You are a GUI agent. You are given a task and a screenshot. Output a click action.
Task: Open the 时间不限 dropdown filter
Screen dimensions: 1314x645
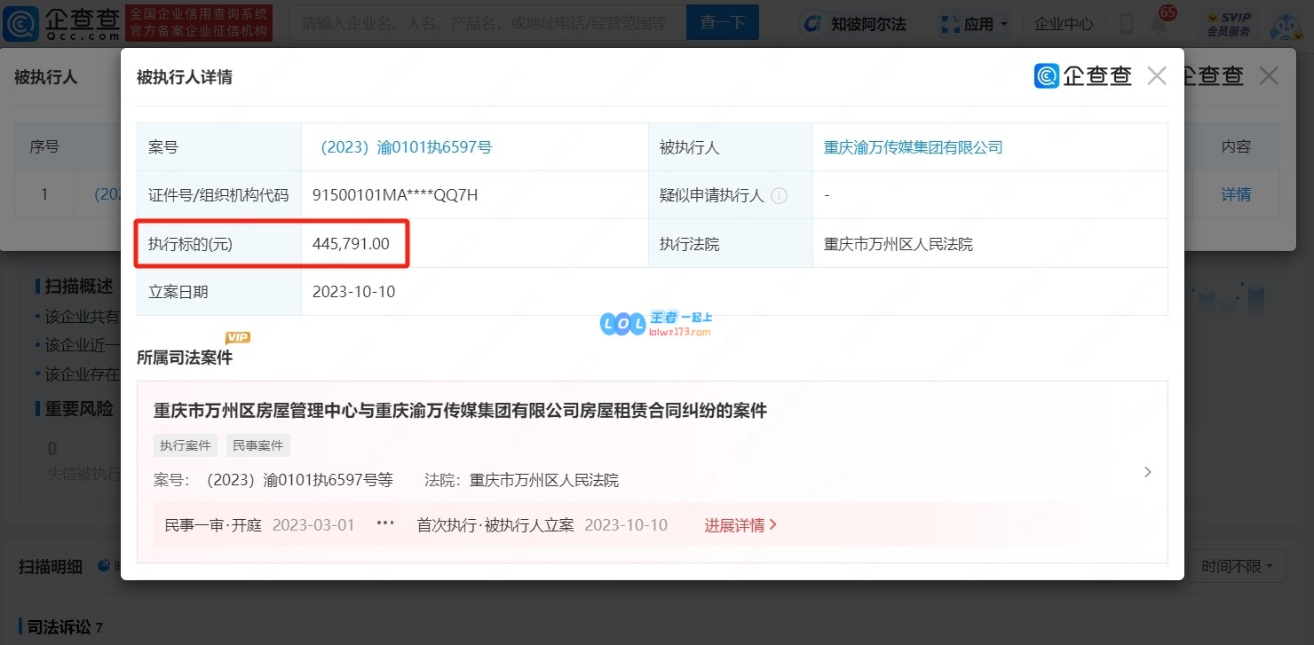(x=1238, y=566)
